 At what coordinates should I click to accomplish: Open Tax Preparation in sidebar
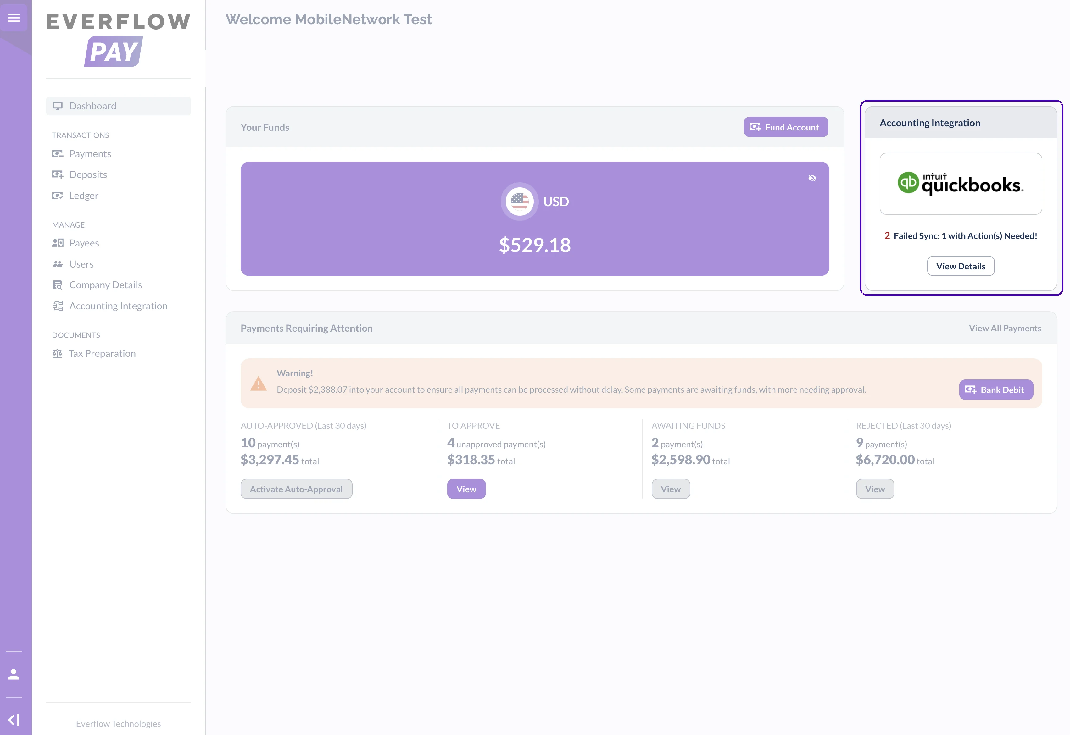point(94,354)
